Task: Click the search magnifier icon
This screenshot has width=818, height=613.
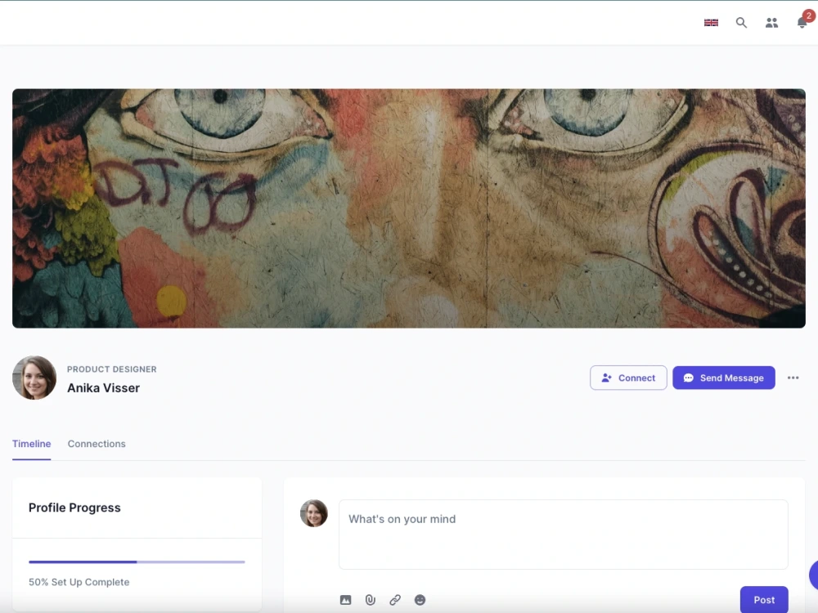Action: tap(741, 22)
